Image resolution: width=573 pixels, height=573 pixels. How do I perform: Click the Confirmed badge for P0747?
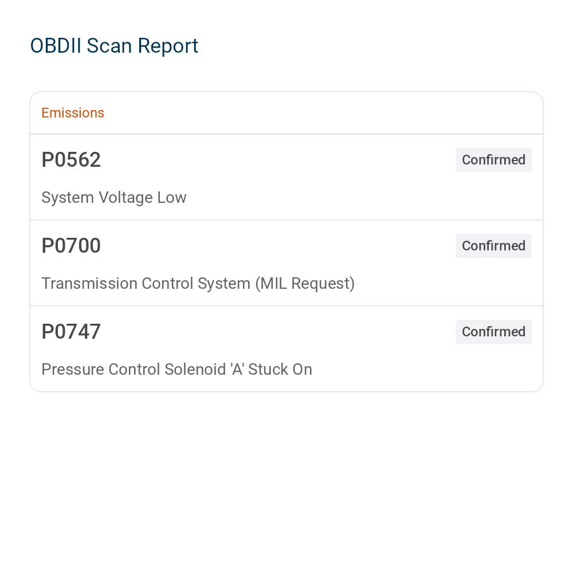[493, 332]
